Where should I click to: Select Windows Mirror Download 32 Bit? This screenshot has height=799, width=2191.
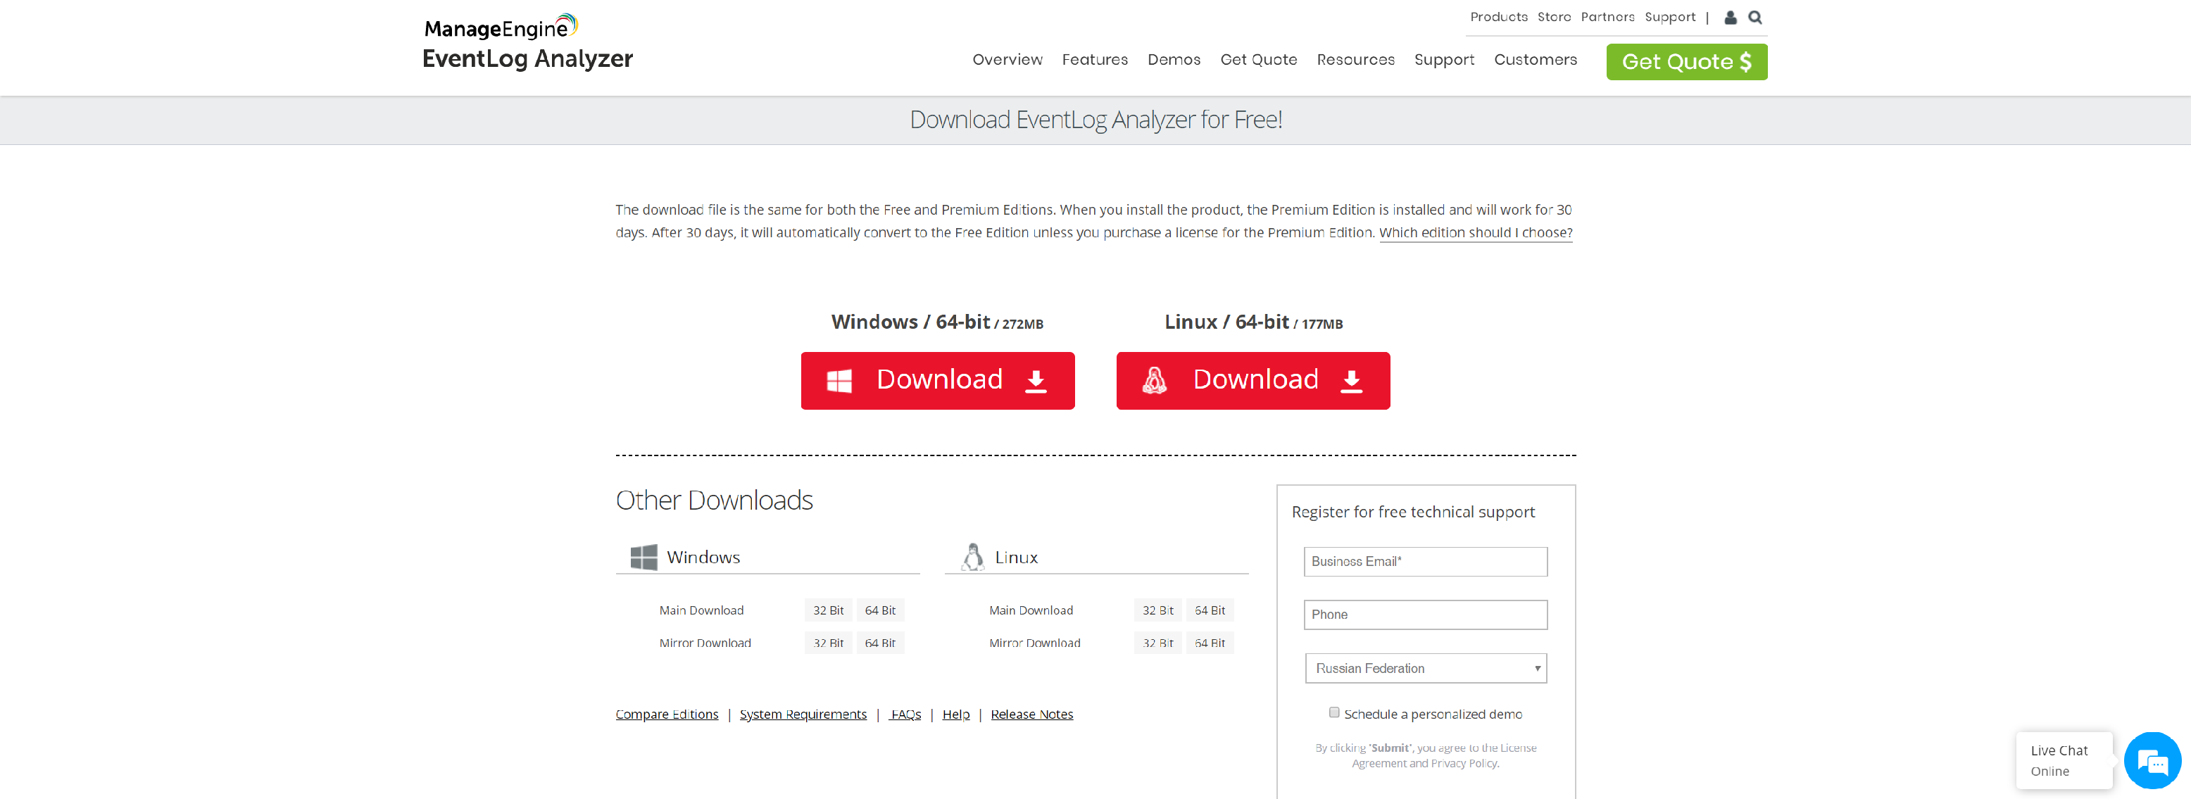pos(827,643)
